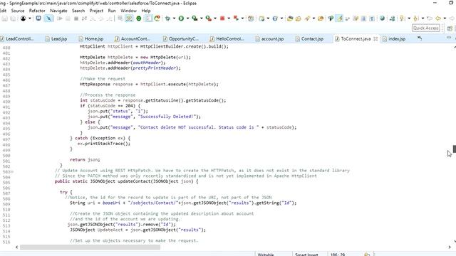Minimize the editor area pane
The width and height of the screenshot is (456, 256).
tap(449, 38)
